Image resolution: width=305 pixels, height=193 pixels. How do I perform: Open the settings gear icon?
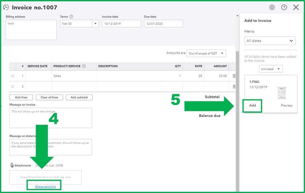(272, 7)
